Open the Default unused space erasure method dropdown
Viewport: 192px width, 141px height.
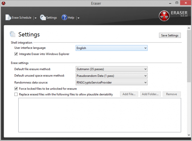(112, 76)
